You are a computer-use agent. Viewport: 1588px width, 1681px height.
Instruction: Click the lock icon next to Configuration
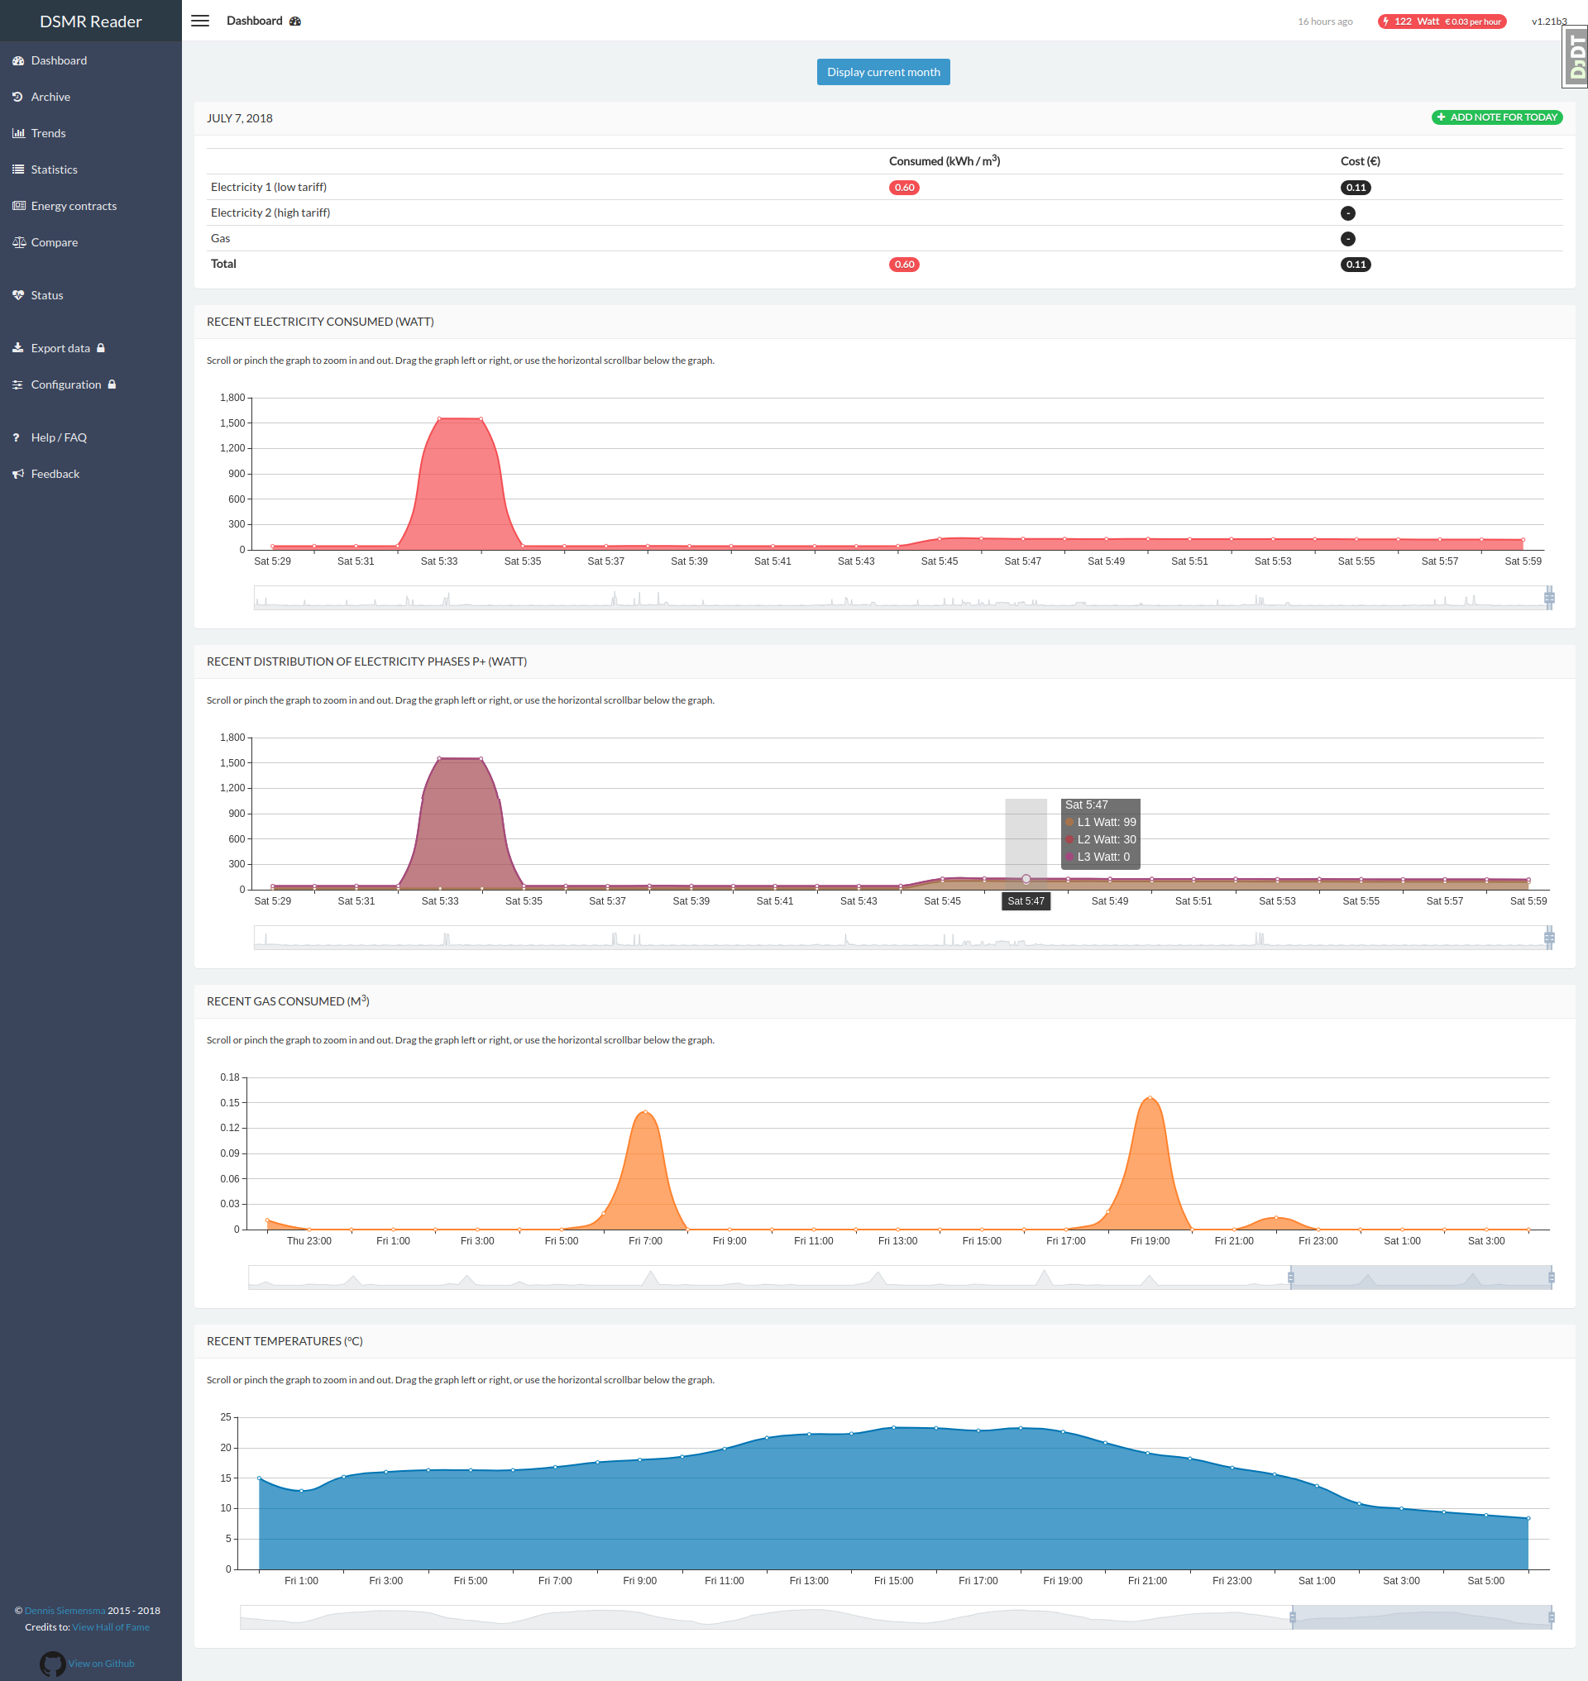[113, 384]
